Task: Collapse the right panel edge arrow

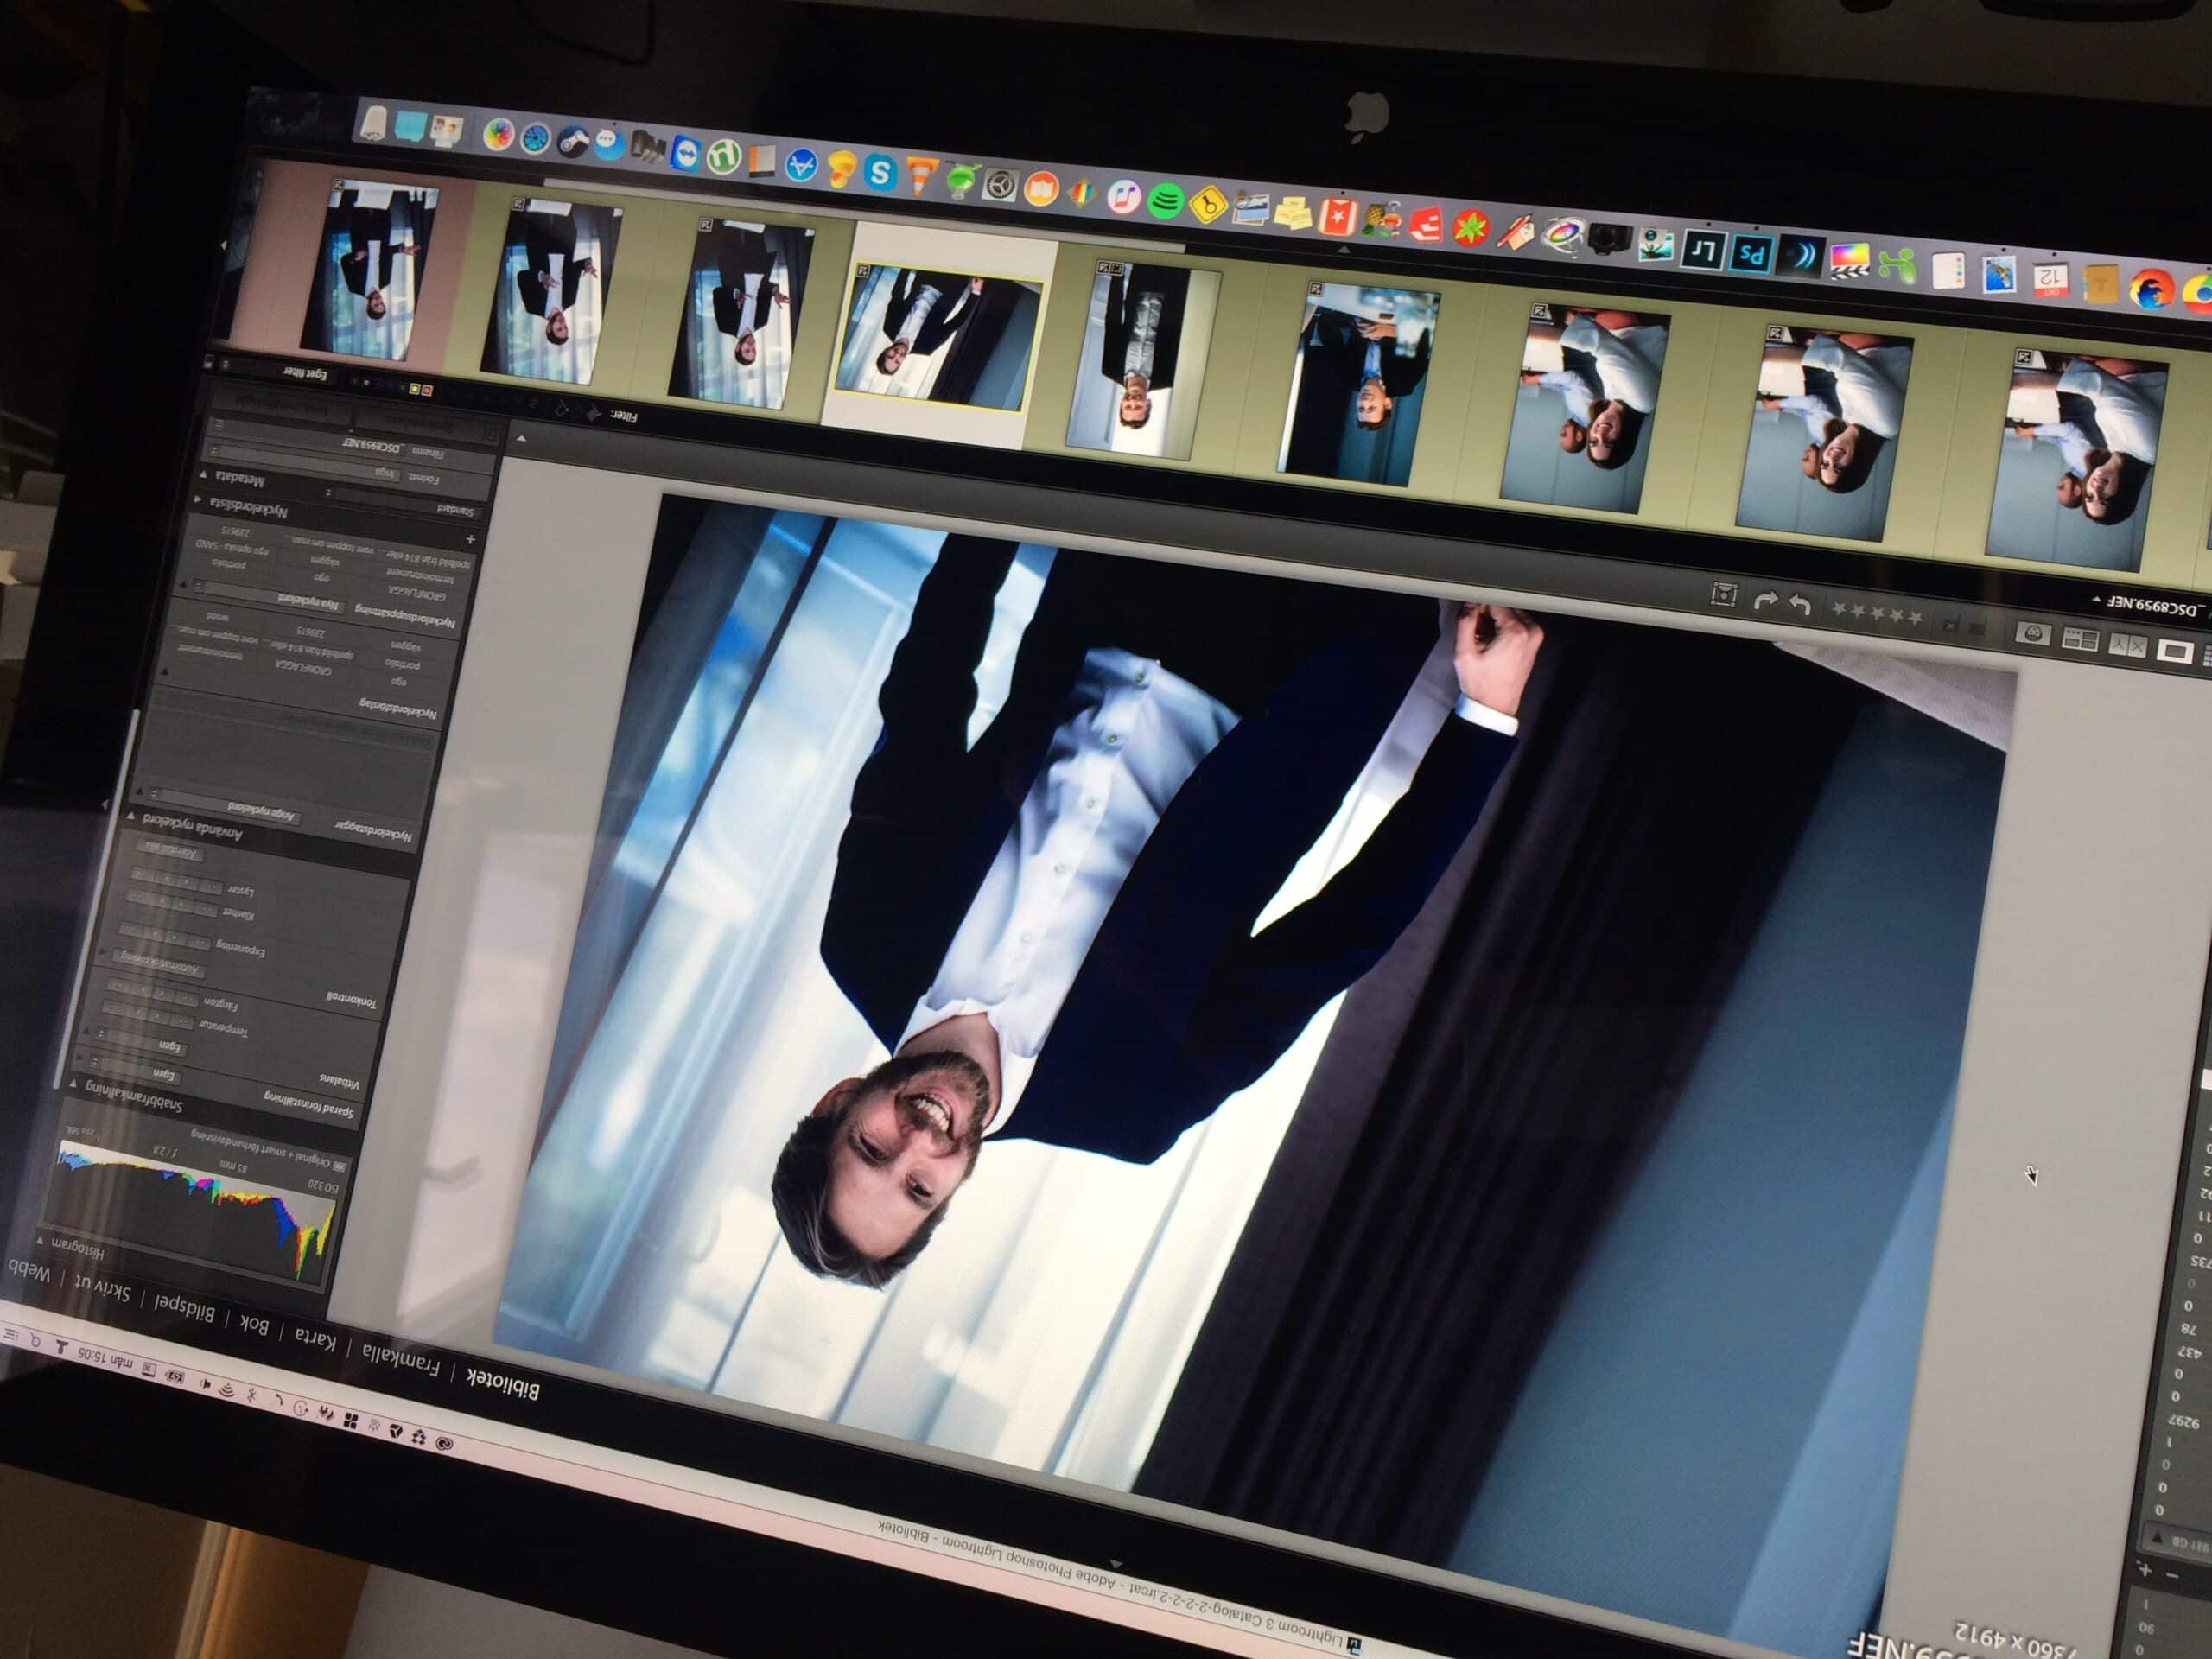Action: pos(106,804)
